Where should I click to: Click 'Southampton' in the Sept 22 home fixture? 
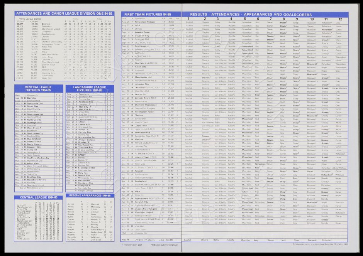pos(142,46)
